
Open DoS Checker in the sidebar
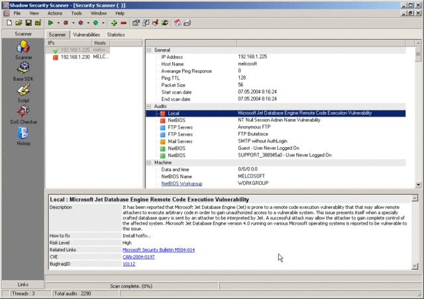tap(24, 115)
